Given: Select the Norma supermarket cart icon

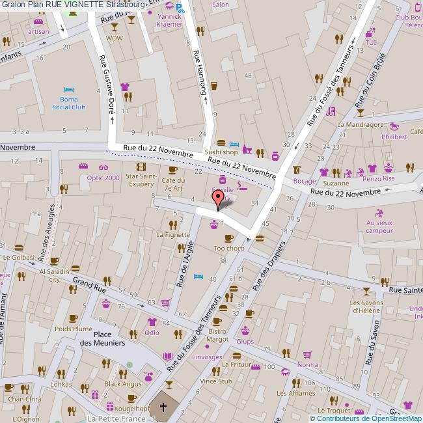Looking at the screenshot, I should [x=307, y=355].
